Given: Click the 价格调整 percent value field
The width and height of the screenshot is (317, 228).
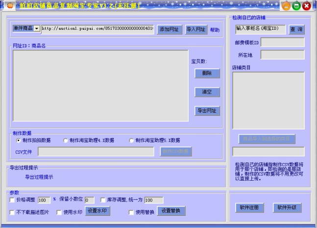Looking at the screenshot, I should coord(44,200).
